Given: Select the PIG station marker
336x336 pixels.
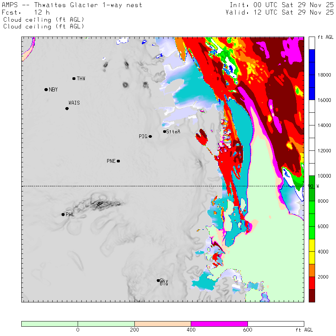Looking at the screenshot, I should point(150,137).
